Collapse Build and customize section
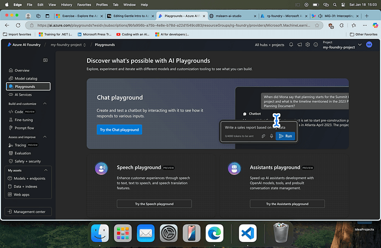Screen dimensions: 381x248 [45, 104]
